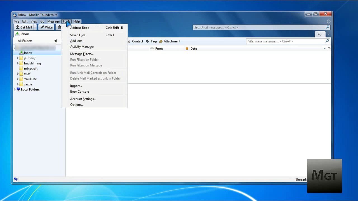Open the View menu
This screenshot has height=201, width=358.
point(34,21)
